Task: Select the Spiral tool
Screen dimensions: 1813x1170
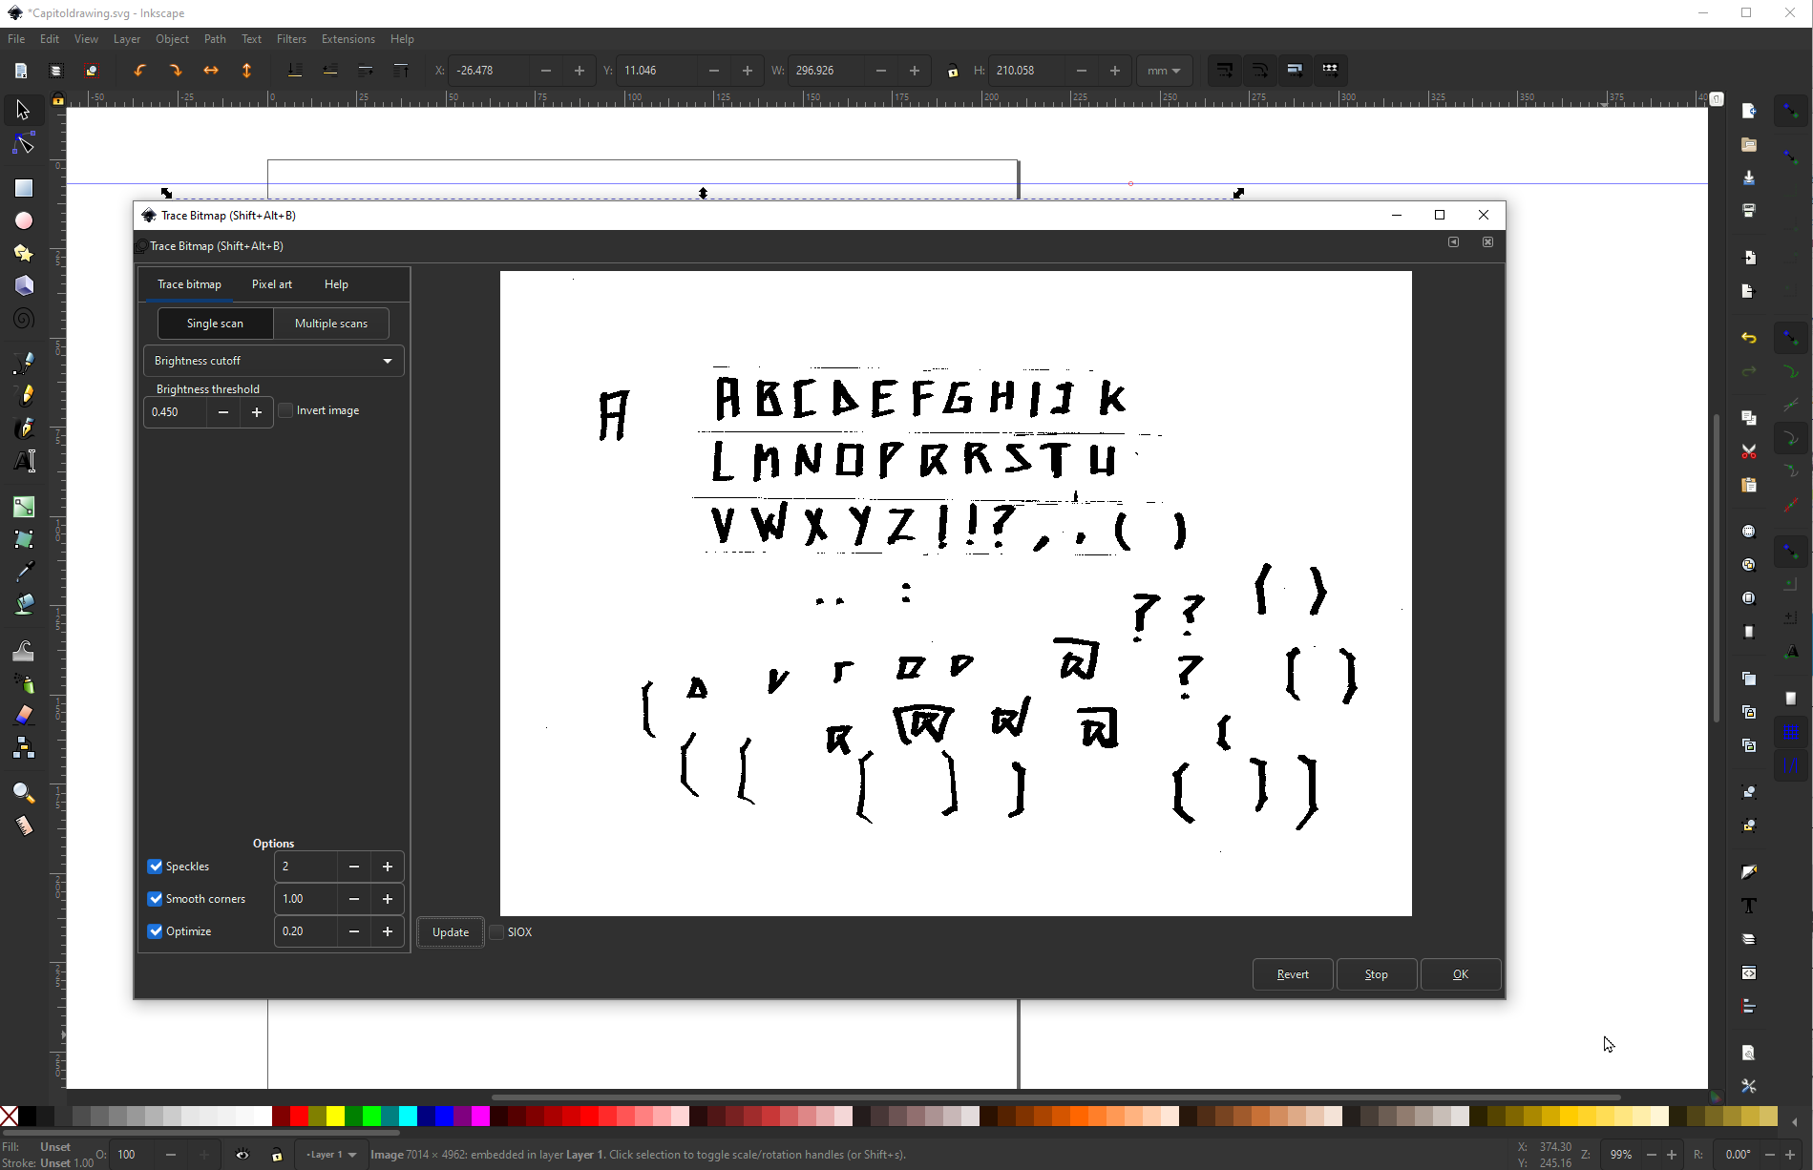Action: coord(23,319)
